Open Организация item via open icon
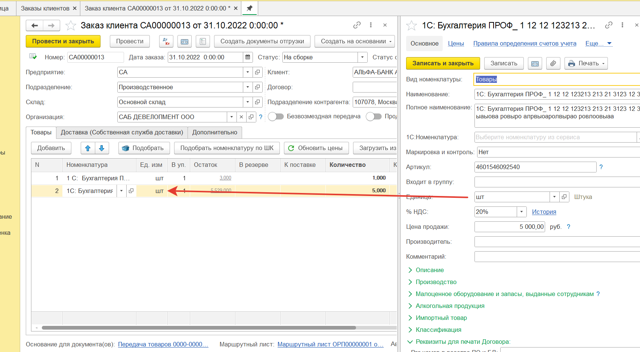The image size is (640, 352). [251, 117]
